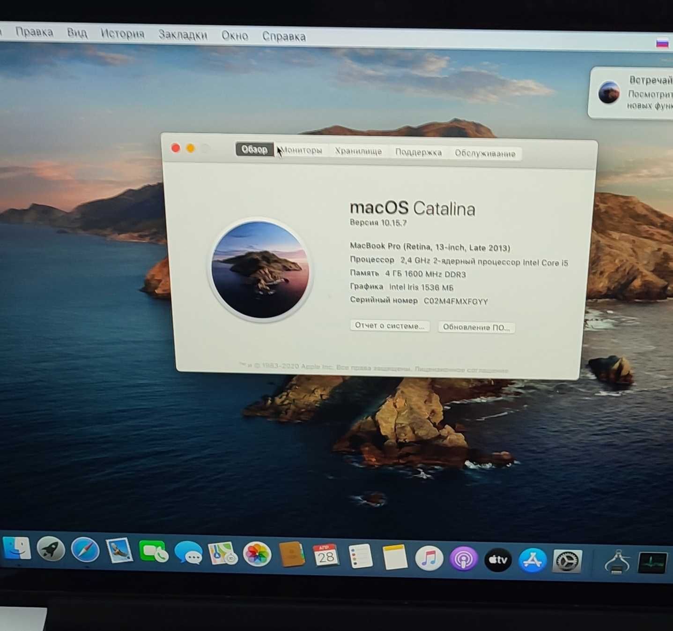Click the MacBook Pro Retina model line
This screenshot has width=673, height=631.
point(430,247)
